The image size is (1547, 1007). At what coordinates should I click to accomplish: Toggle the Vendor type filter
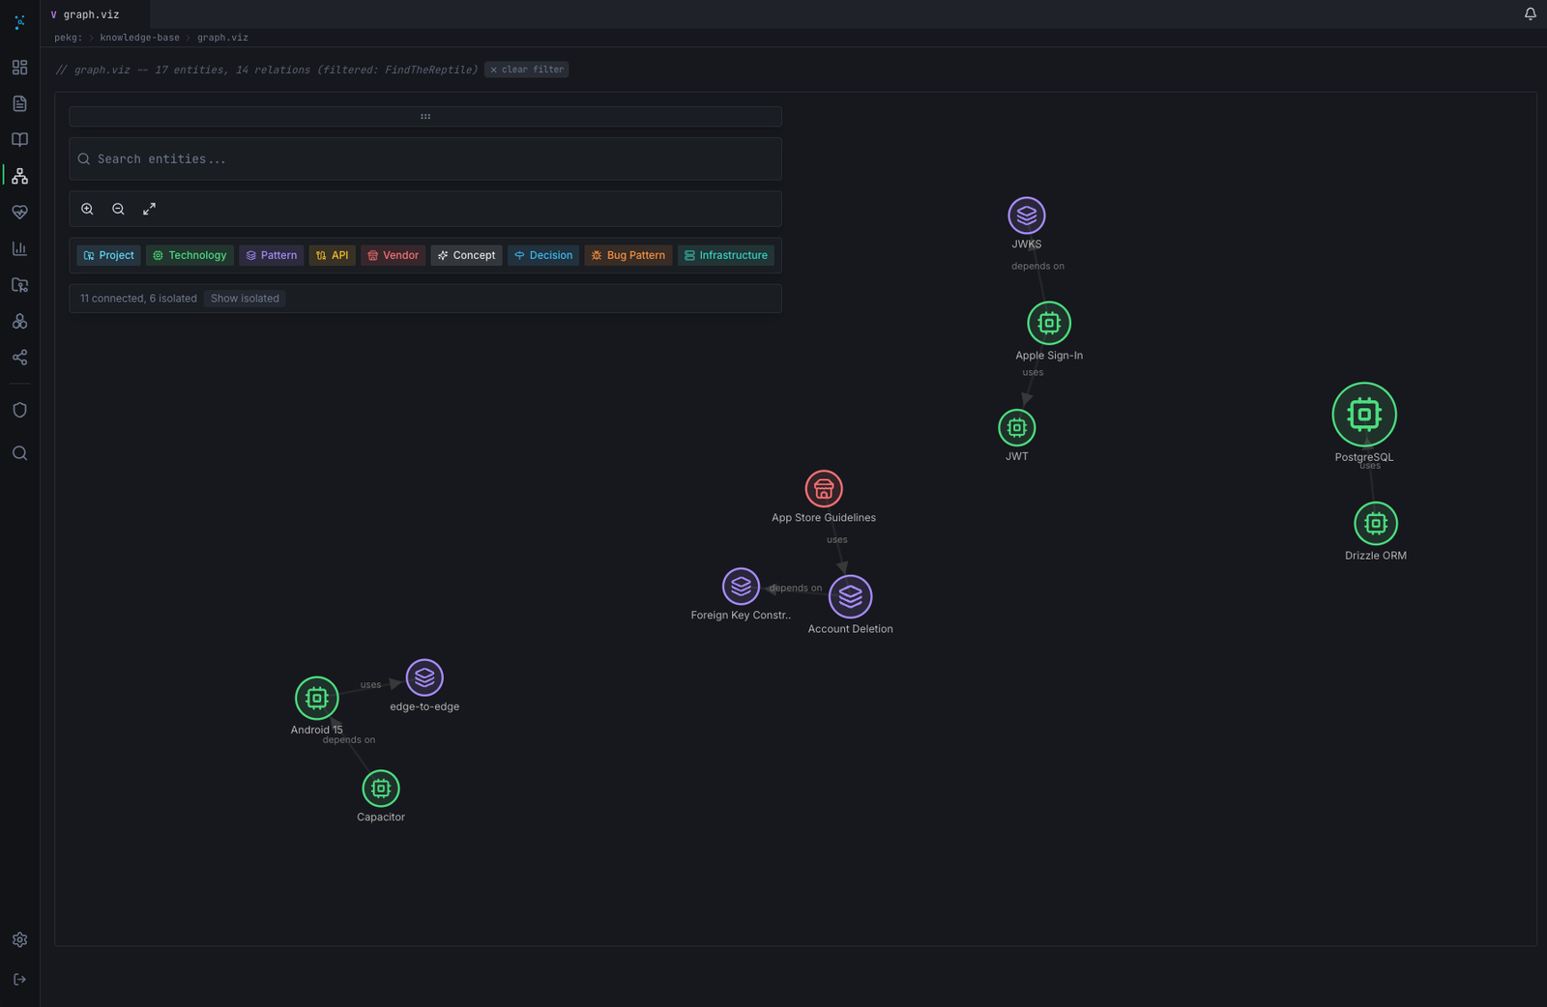pyautogui.click(x=393, y=255)
